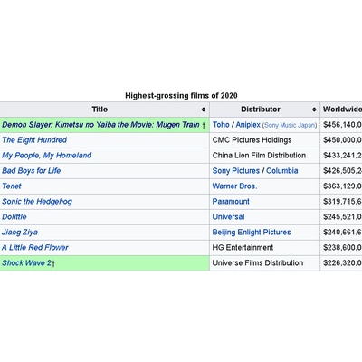This screenshot has width=362, height=362.
Task: Click the $245,521 gross value
Action: (x=342, y=217)
